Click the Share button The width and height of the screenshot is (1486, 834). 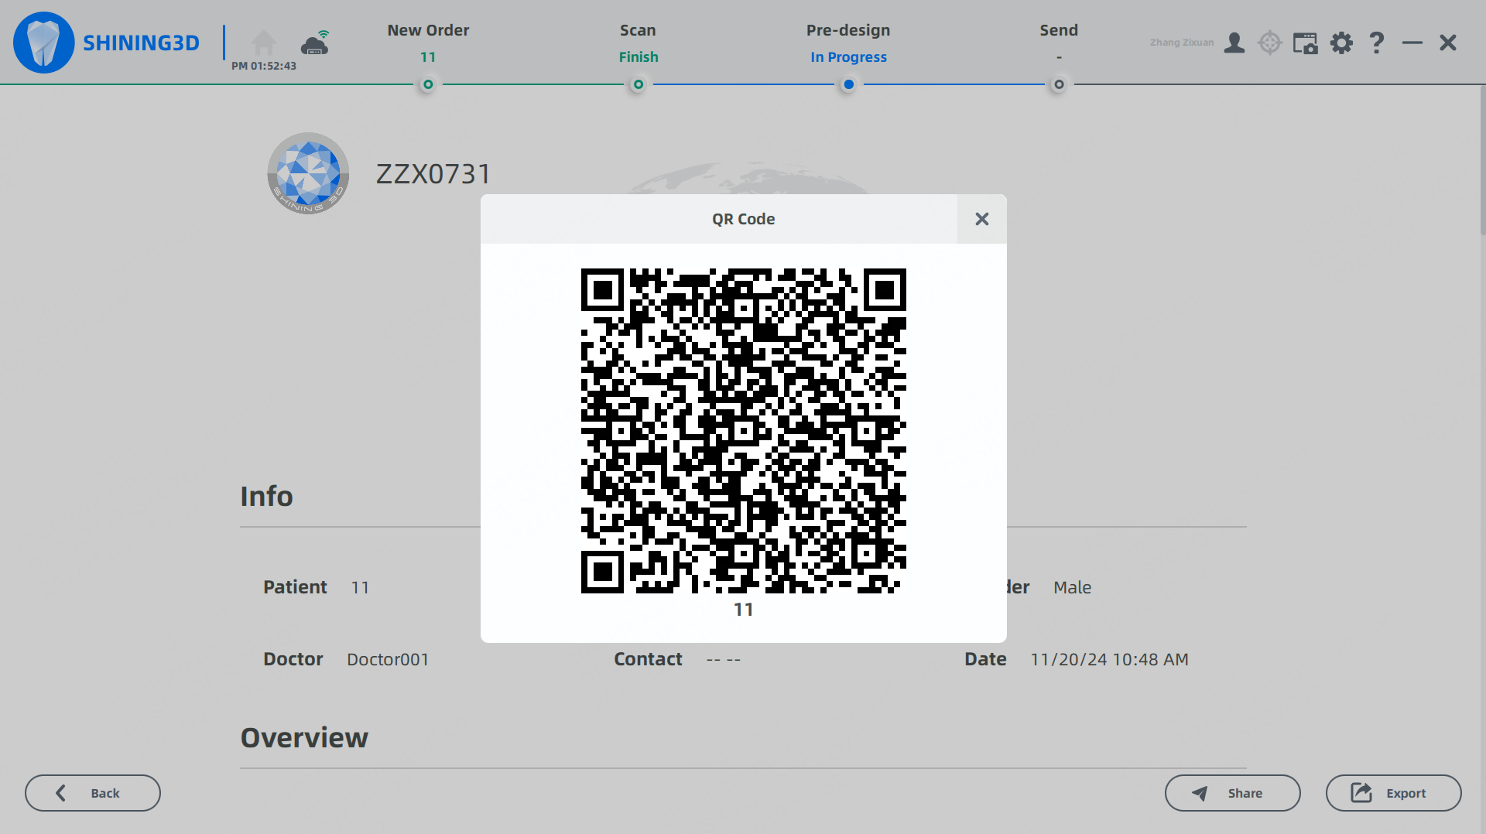(1233, 793)
